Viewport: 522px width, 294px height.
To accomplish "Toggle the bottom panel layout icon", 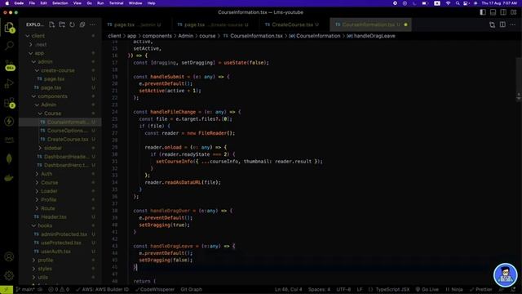I will tap(493, 12).
